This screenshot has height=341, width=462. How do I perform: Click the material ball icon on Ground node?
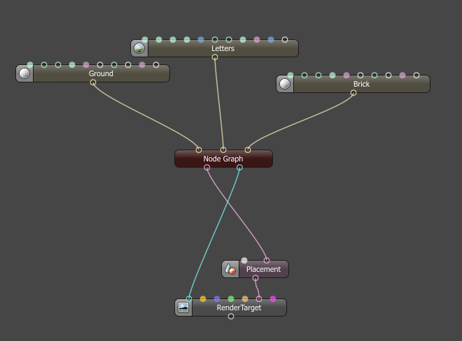point(24,73)
